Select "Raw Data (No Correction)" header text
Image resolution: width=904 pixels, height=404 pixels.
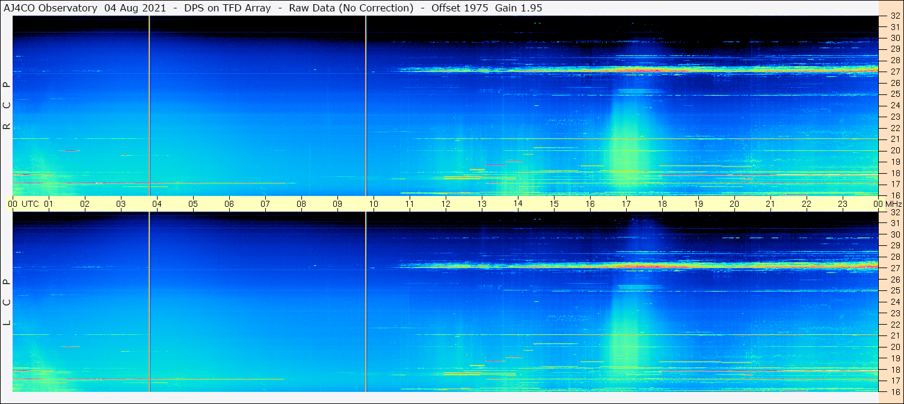(351, 8)
